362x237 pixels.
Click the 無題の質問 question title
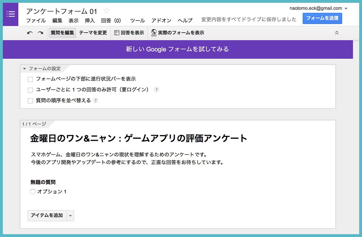pyautogui.click(x=43, y=182)
